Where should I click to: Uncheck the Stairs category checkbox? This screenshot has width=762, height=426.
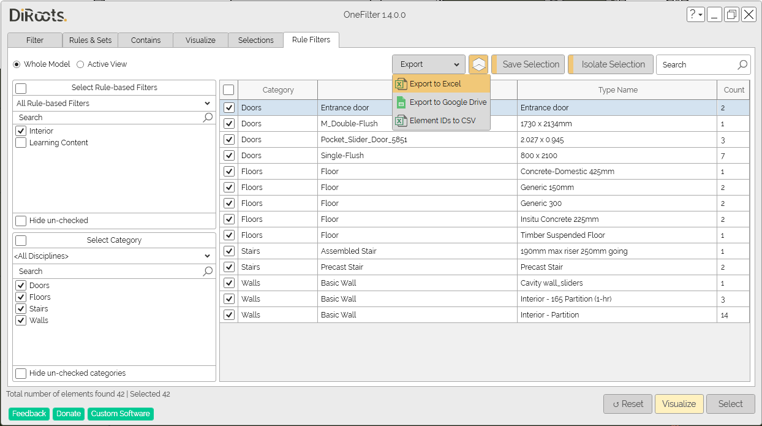point(20,308)
